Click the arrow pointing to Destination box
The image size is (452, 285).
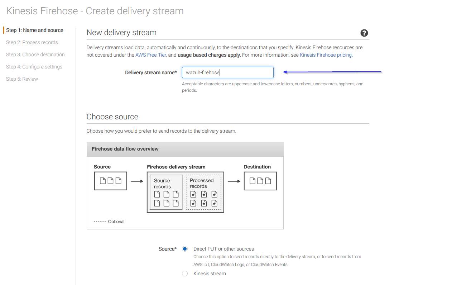(234, 181)
